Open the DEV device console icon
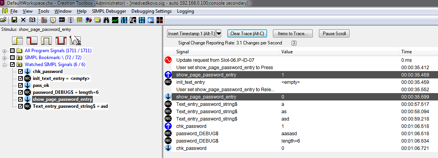 [62, 20]
